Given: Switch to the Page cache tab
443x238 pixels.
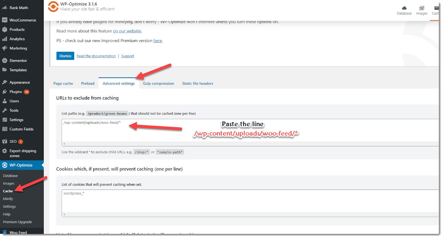Looking at the screenshot, I should 63,83.
